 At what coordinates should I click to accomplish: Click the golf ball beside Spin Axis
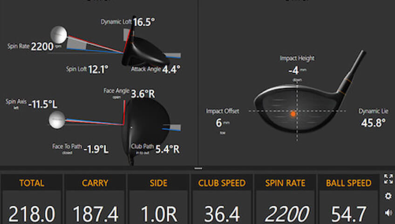pos(57,120)
